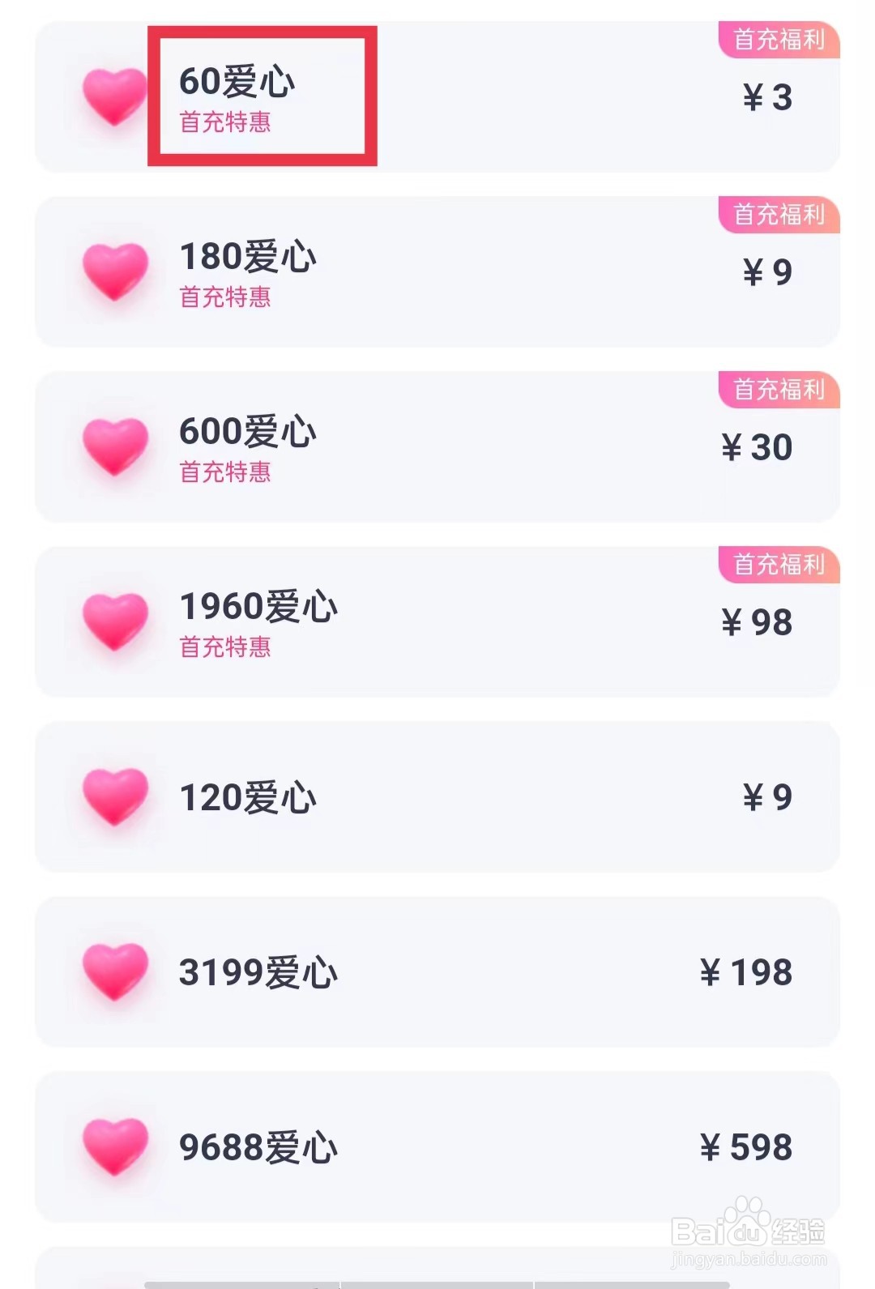This screenshot has height=1289, width=875.
Task: Click the ¥30 price for 600爱心
Action: click(x=757, y=447)
